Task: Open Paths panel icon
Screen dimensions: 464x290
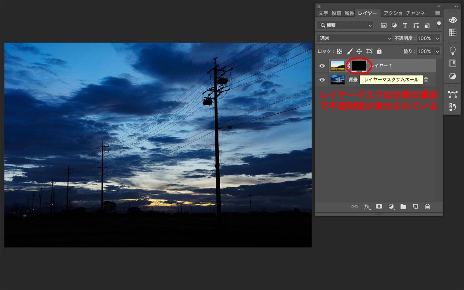Action: coord(453,94)
